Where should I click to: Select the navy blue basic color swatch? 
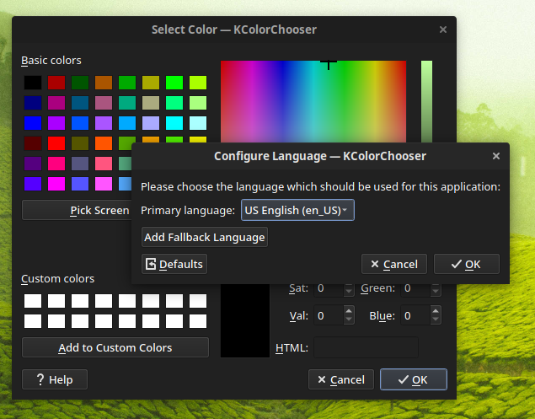(x=33, y=103)
